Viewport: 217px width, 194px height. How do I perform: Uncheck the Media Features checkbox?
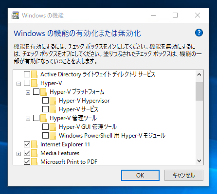(27, 153)
